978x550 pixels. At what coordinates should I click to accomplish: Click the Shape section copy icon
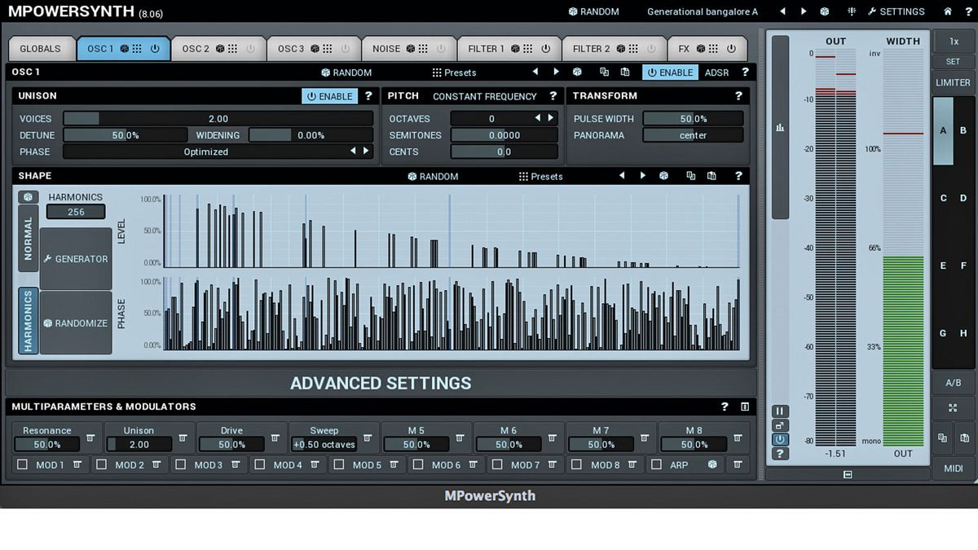click(690, 176)
